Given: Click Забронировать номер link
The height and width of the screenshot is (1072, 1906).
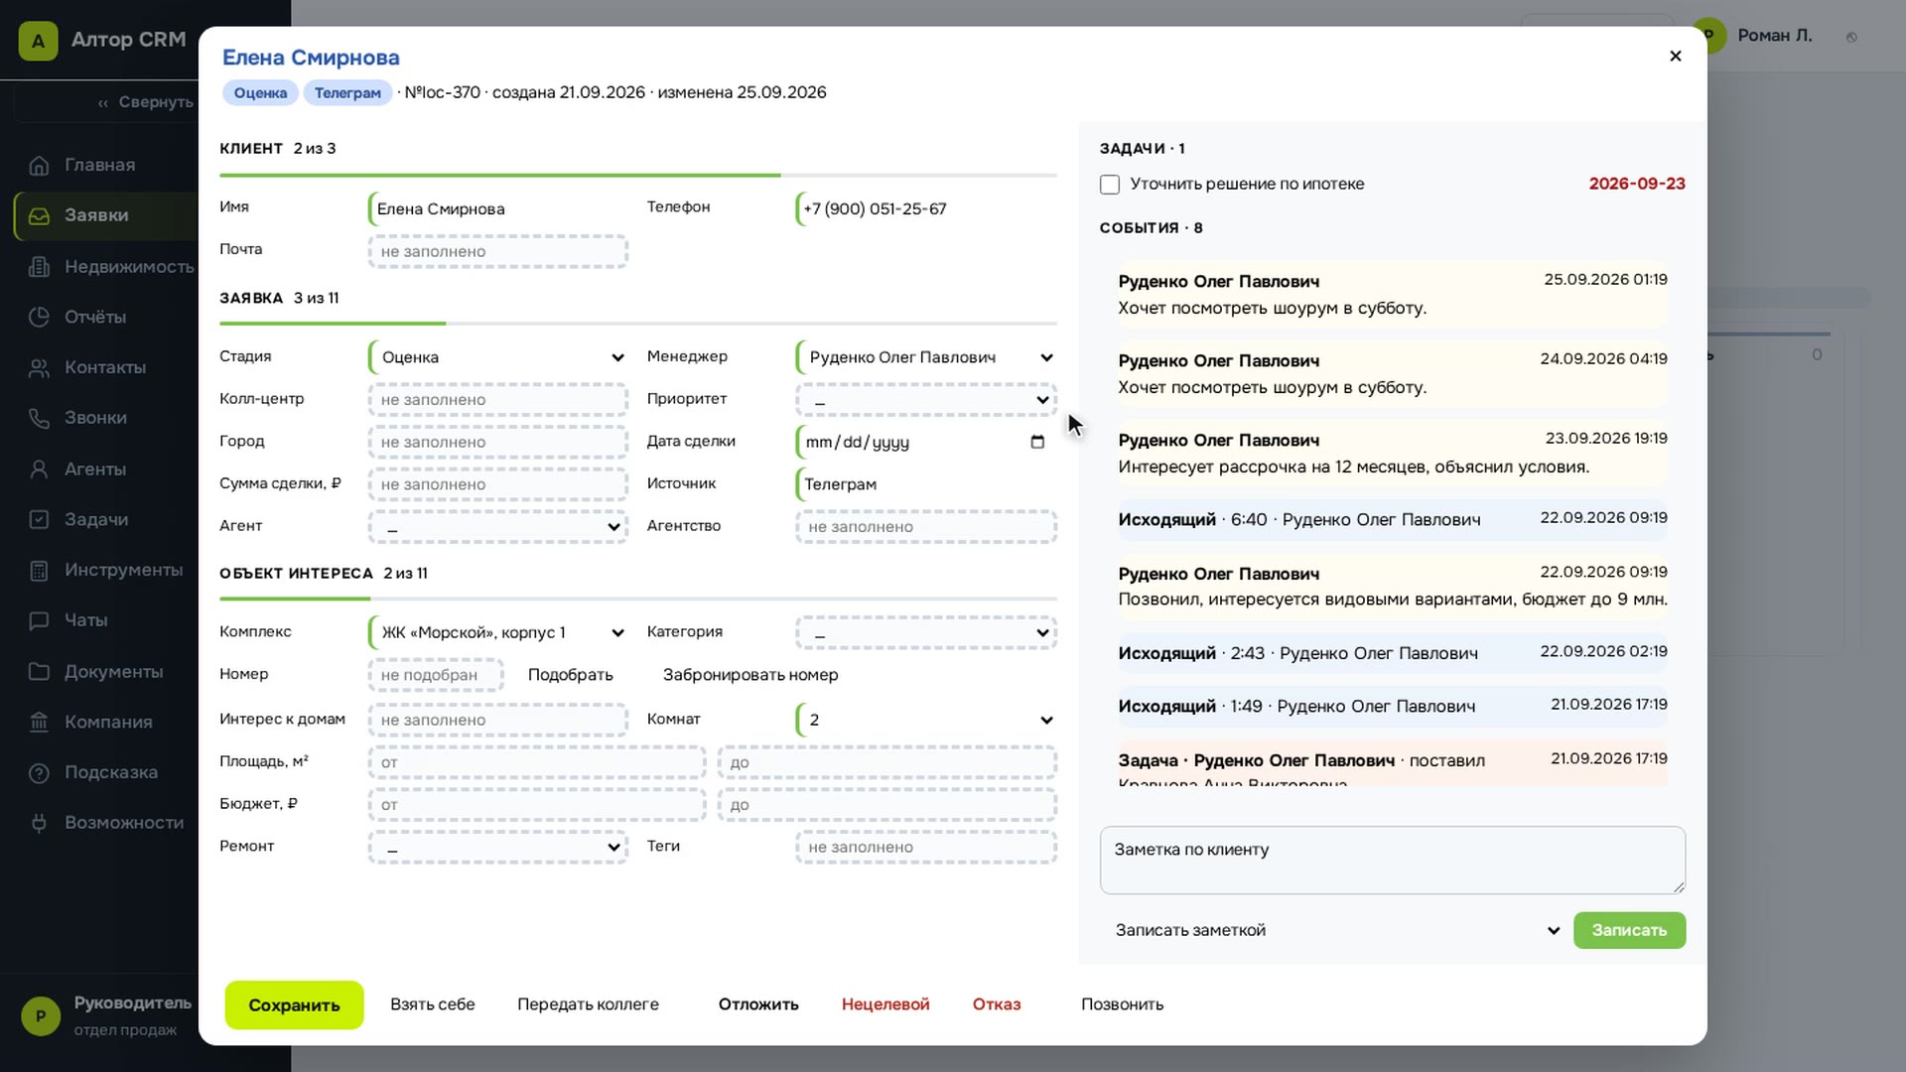Looking at the screenshot, I should tap(750, 675).
